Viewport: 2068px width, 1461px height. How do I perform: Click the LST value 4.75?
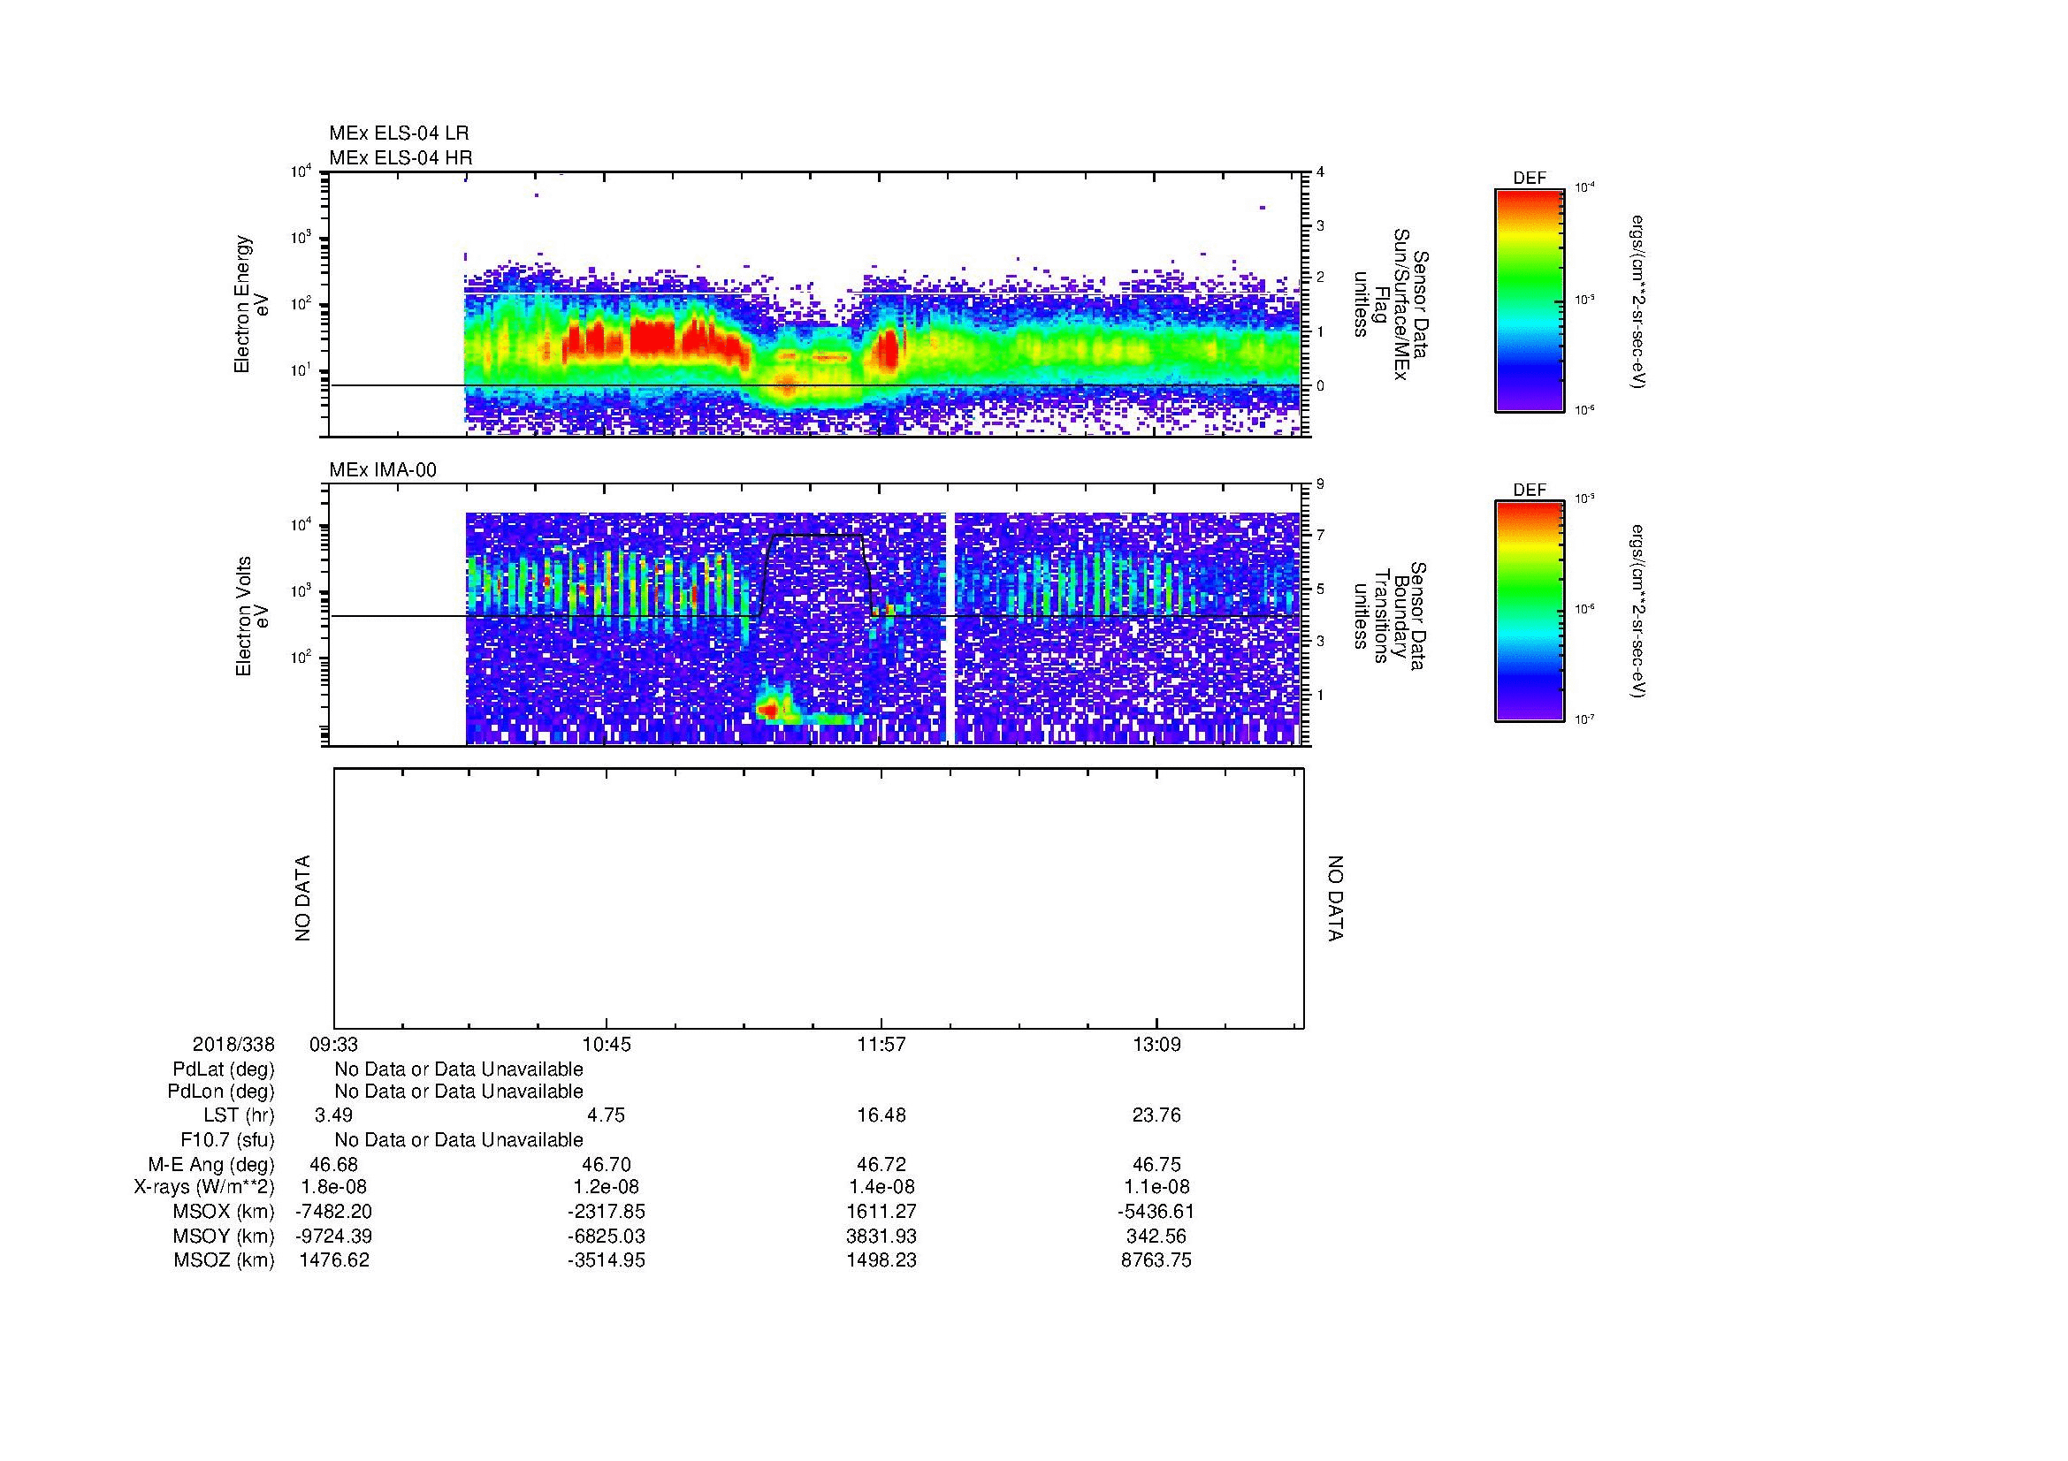[x=607, y=1115]
